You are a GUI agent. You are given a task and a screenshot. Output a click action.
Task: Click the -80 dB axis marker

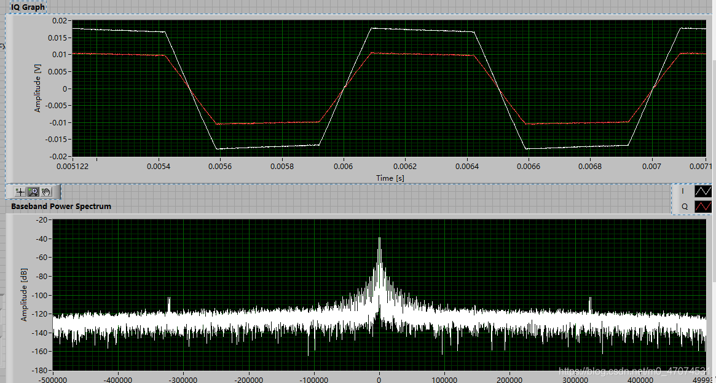click(42, 276)
